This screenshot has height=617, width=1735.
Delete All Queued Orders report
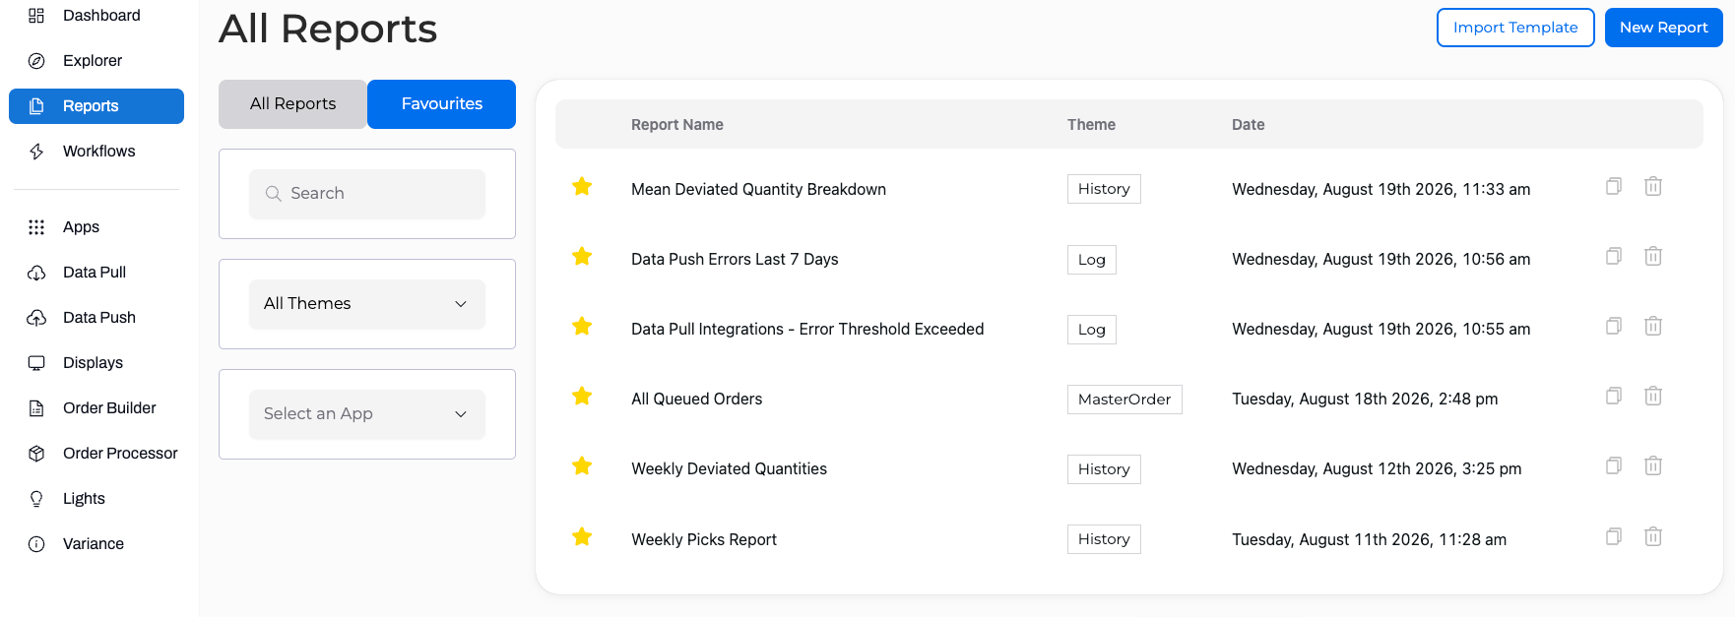[1653, 396]
